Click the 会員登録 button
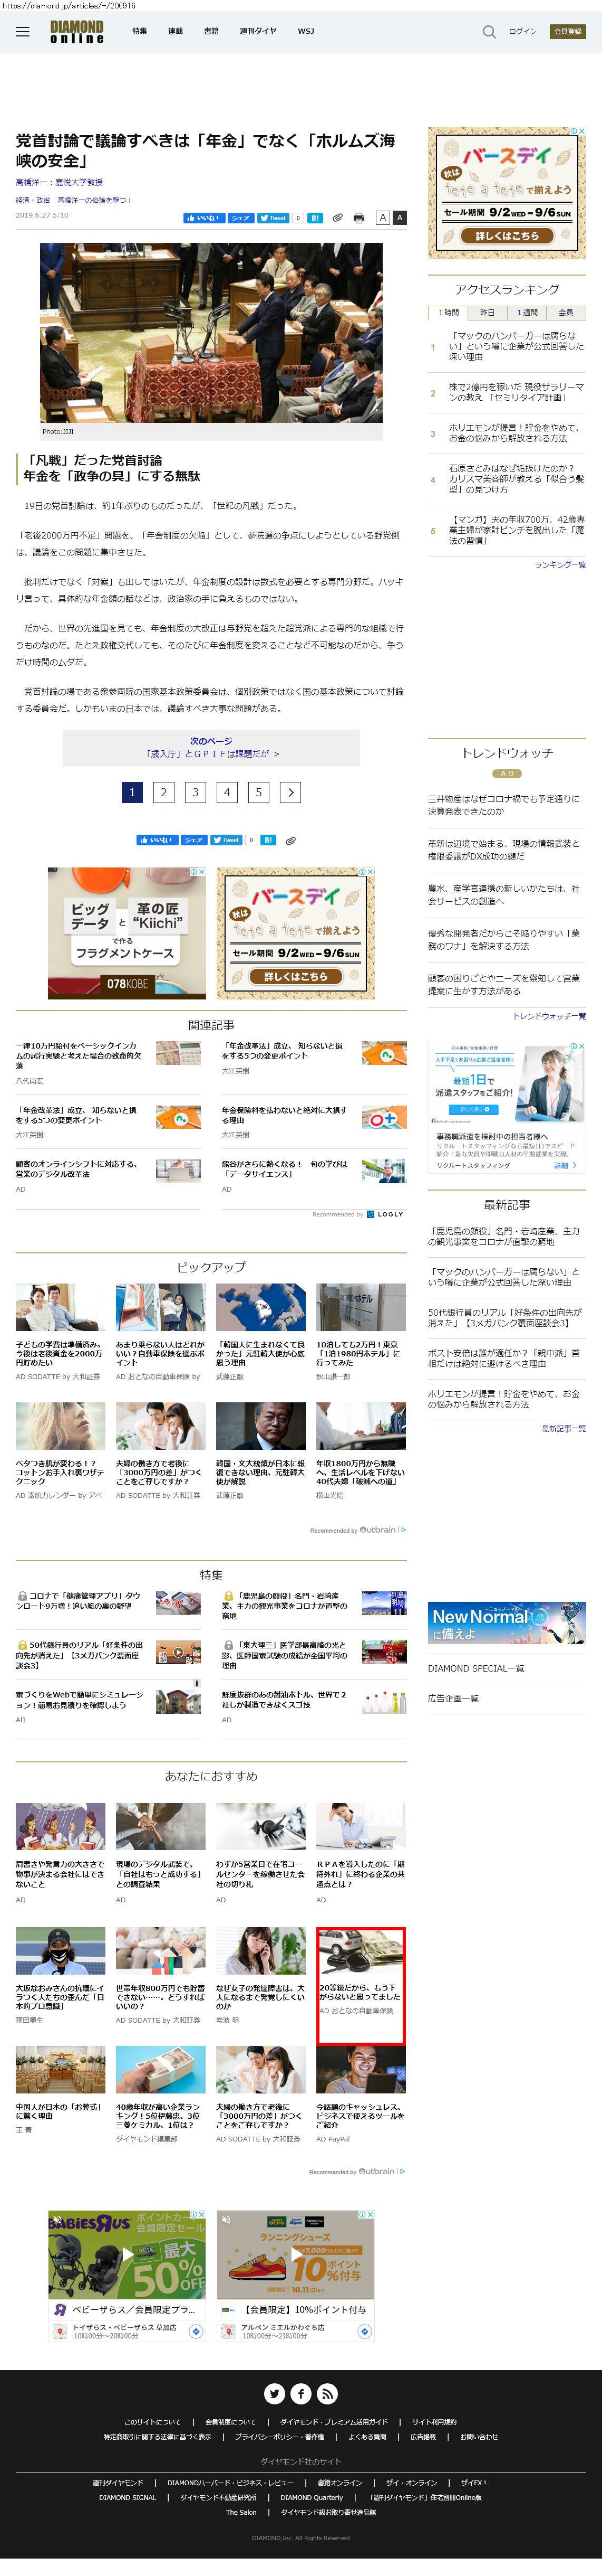 568,31
